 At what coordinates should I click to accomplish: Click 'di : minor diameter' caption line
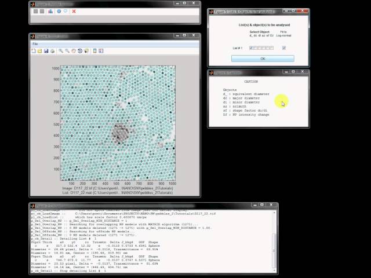tap(241, 102)
